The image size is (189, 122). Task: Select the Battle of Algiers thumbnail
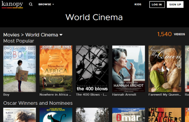(x=165, y=115)
